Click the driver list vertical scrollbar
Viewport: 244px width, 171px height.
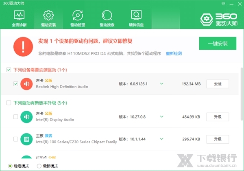click(242, 94)
